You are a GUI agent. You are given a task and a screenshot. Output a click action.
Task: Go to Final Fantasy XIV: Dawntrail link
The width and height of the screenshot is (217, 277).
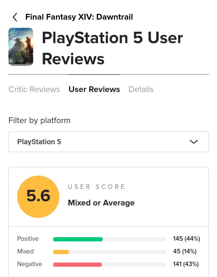pos(79,17)
